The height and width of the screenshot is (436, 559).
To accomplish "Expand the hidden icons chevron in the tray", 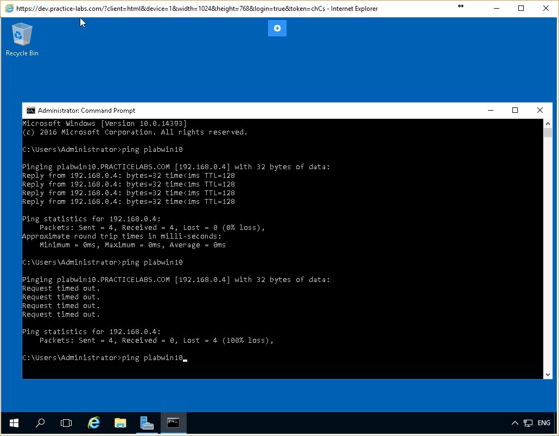I will click(514, 422).
